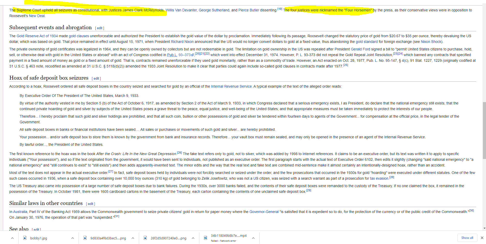Expand options for 26f2d5d907240e0 png download
This screenshot has height=244, width=486.
(193, 238)
